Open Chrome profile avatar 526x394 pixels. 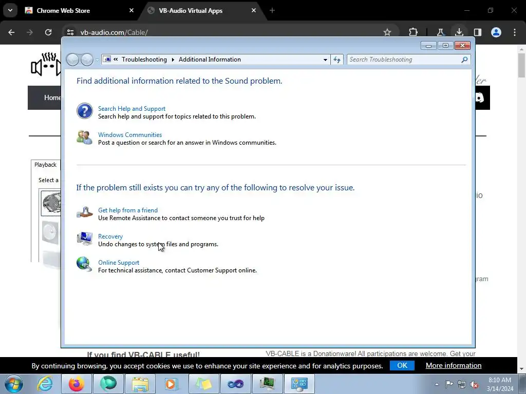(x=496, y=32)
